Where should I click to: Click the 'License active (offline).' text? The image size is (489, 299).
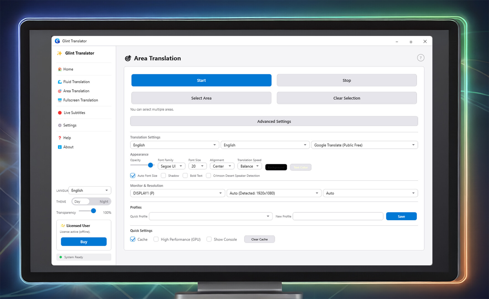[75, 232]
